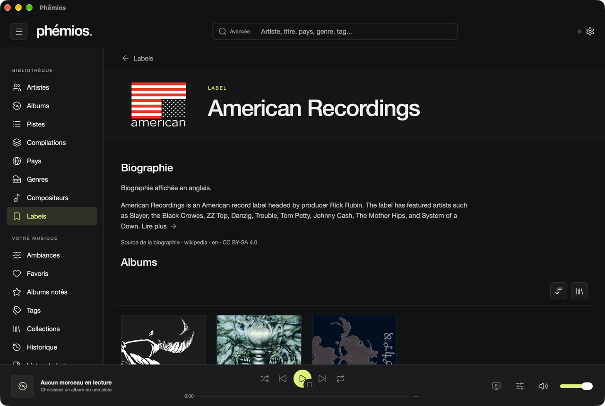
Task: Open Ambiances in the sidebar
Action: click(x=52, y=255)
